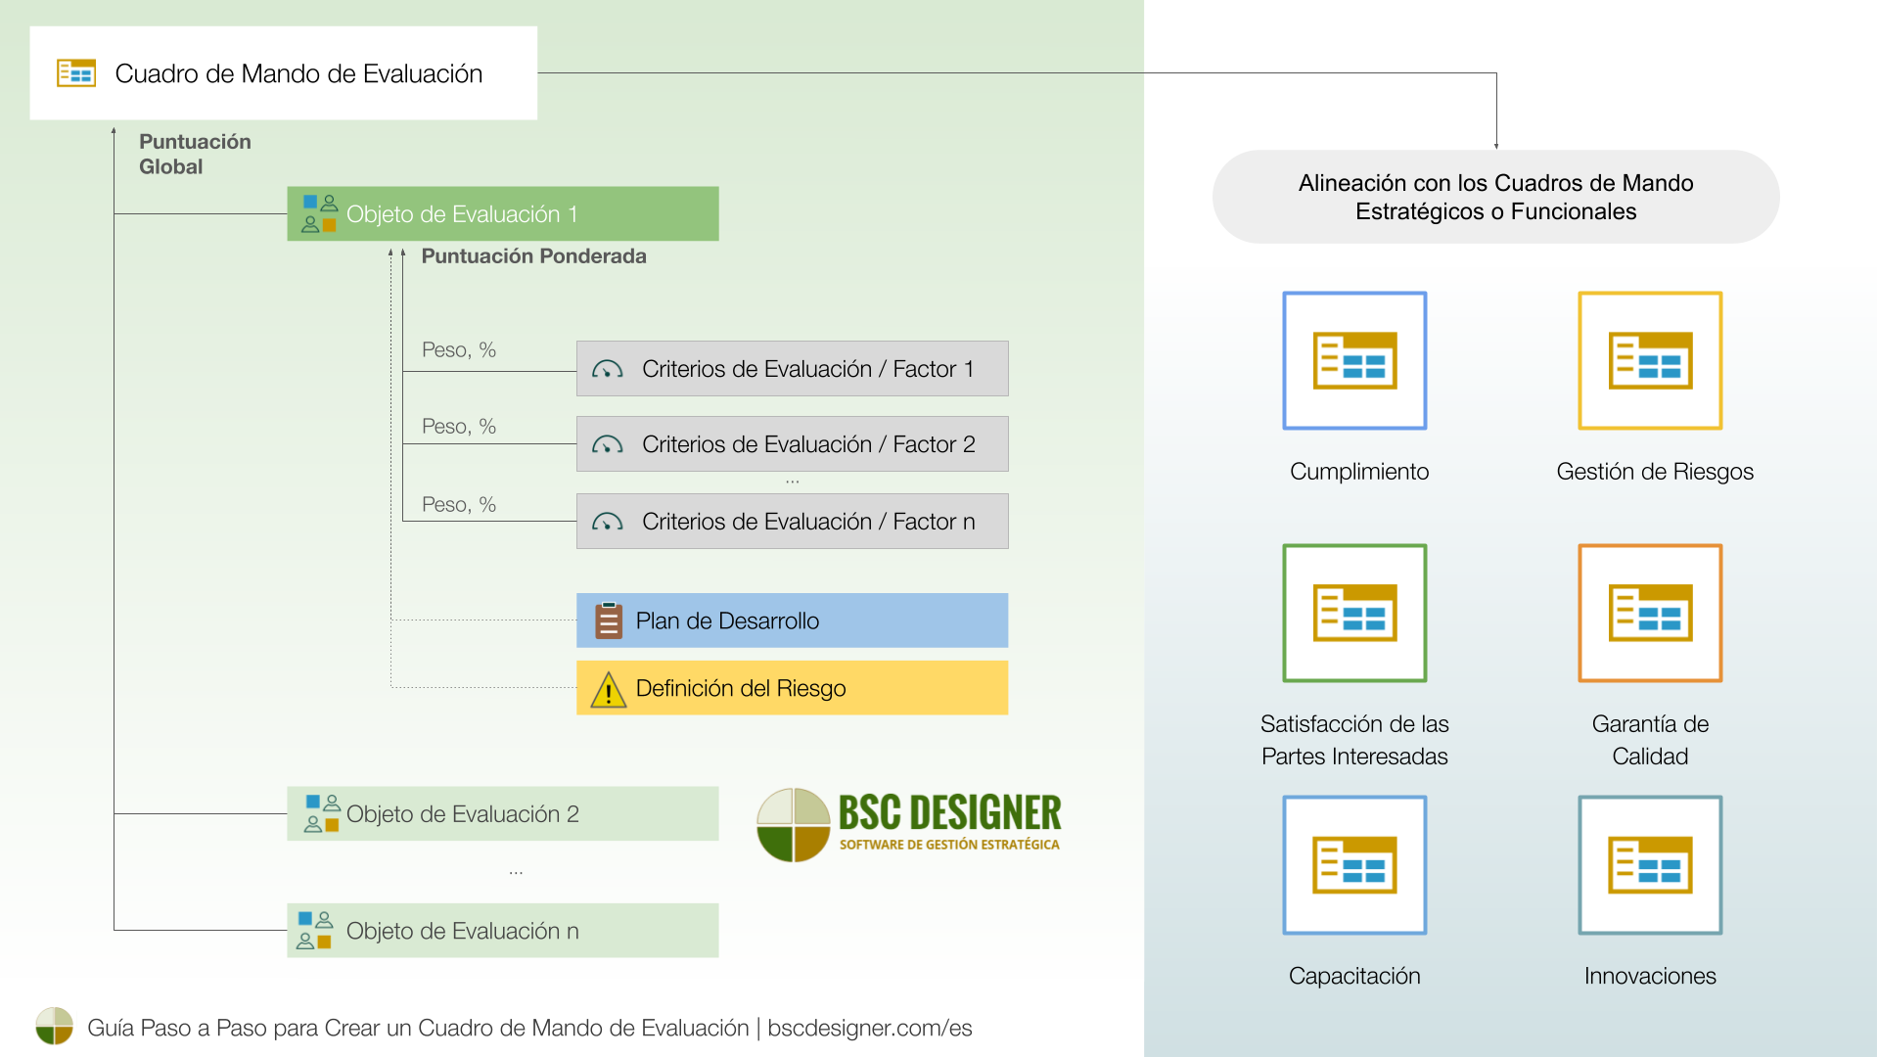
Task: Click the scorecard icon beside Cuadro de Mando de Evaluación
Action: tap(76, 73)
